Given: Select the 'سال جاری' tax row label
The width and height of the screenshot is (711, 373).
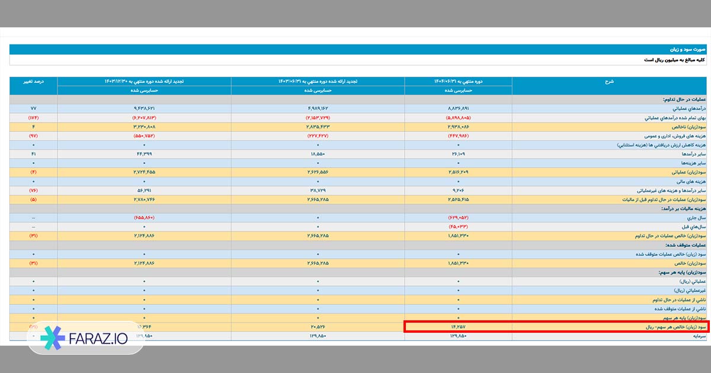Looking at the screenshot, I should (x=697, y=218).
